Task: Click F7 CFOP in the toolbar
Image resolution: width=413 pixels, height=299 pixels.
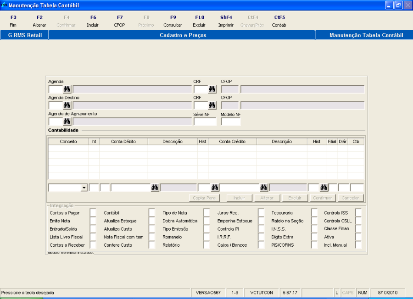Action: pos(119,21)
